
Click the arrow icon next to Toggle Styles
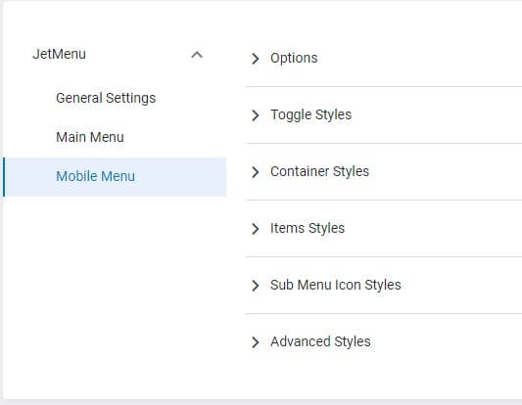pyautogui.click(x=256, y=115)
